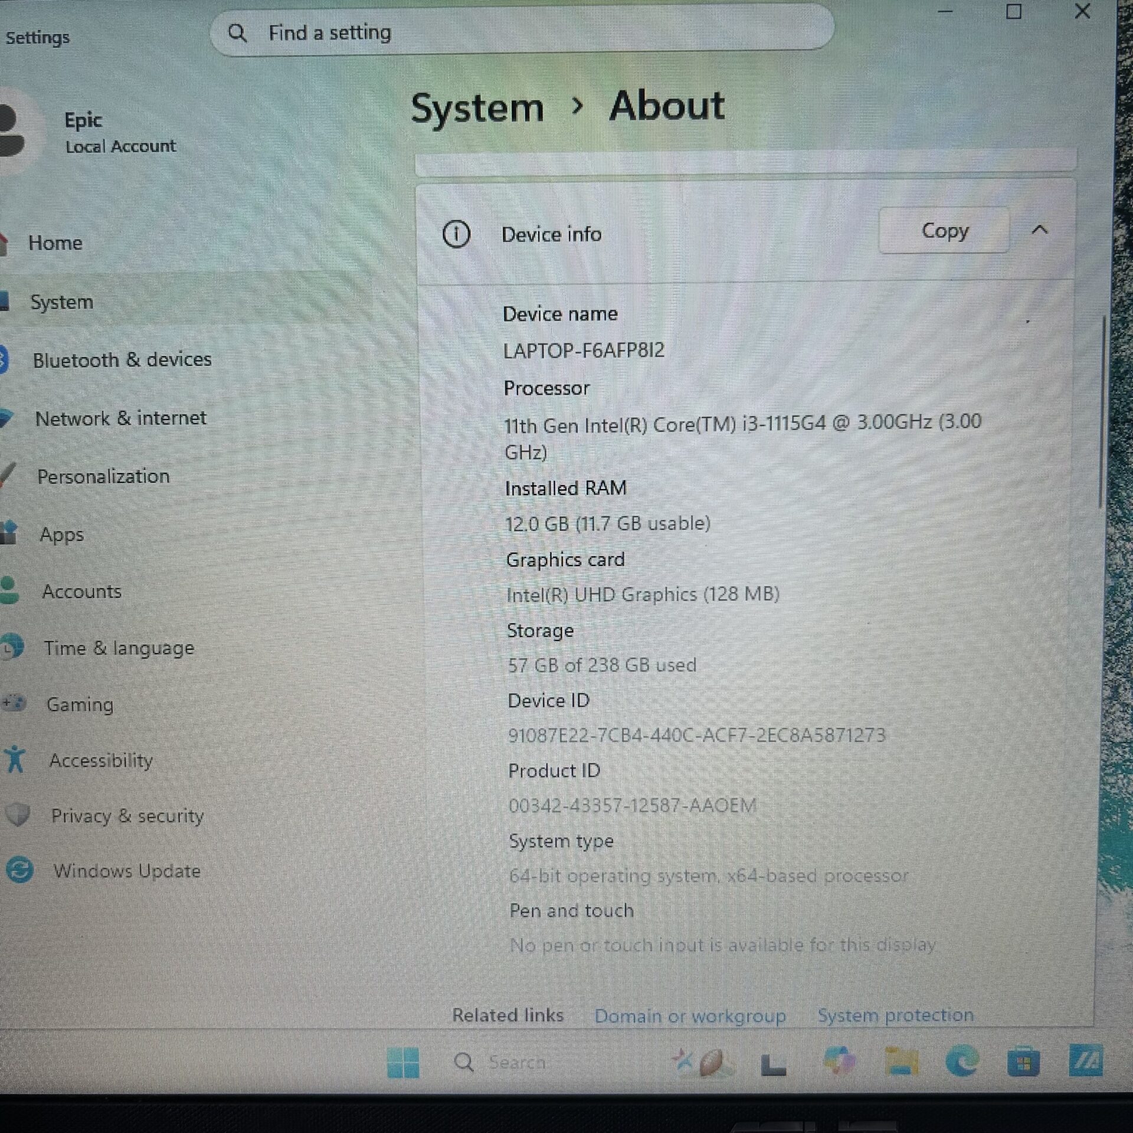
Task: Open Accessibility settings
Action: click(x=101, y=760)
